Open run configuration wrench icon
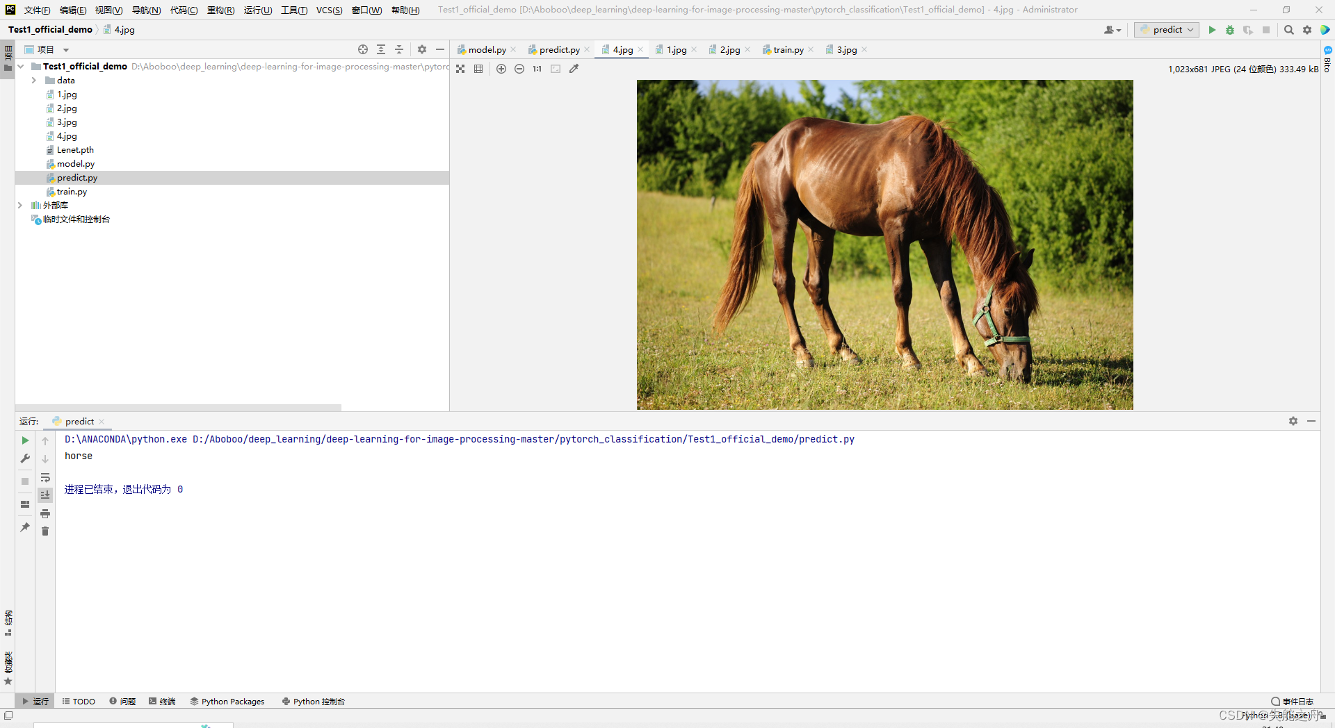The width and height of the screenshot is (1335, 728). 25,458
